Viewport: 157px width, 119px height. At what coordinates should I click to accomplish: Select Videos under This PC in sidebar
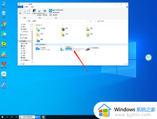coord(23,46)
